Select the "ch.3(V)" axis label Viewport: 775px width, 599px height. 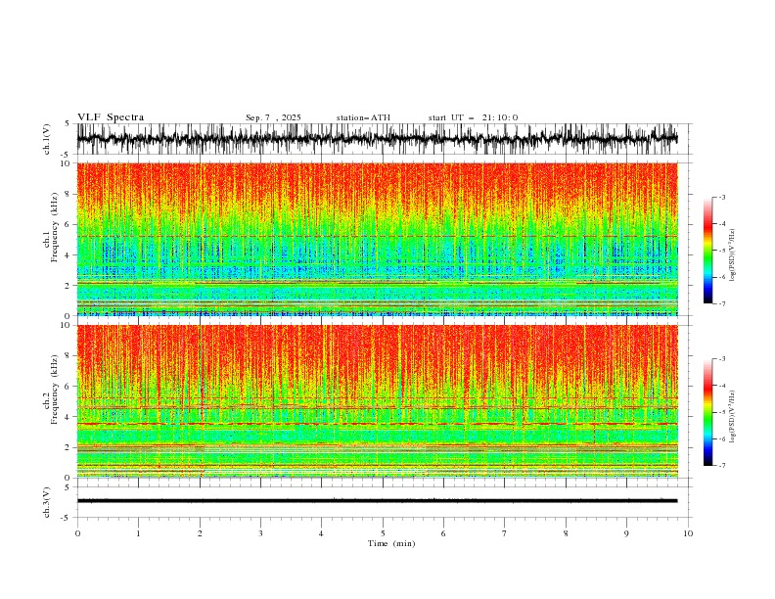(x=47, y=502)
